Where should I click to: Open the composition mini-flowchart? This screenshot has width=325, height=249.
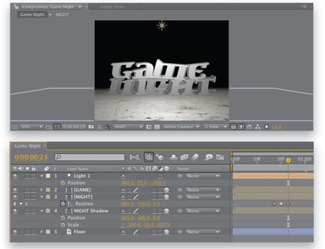(x=135, y=157)
